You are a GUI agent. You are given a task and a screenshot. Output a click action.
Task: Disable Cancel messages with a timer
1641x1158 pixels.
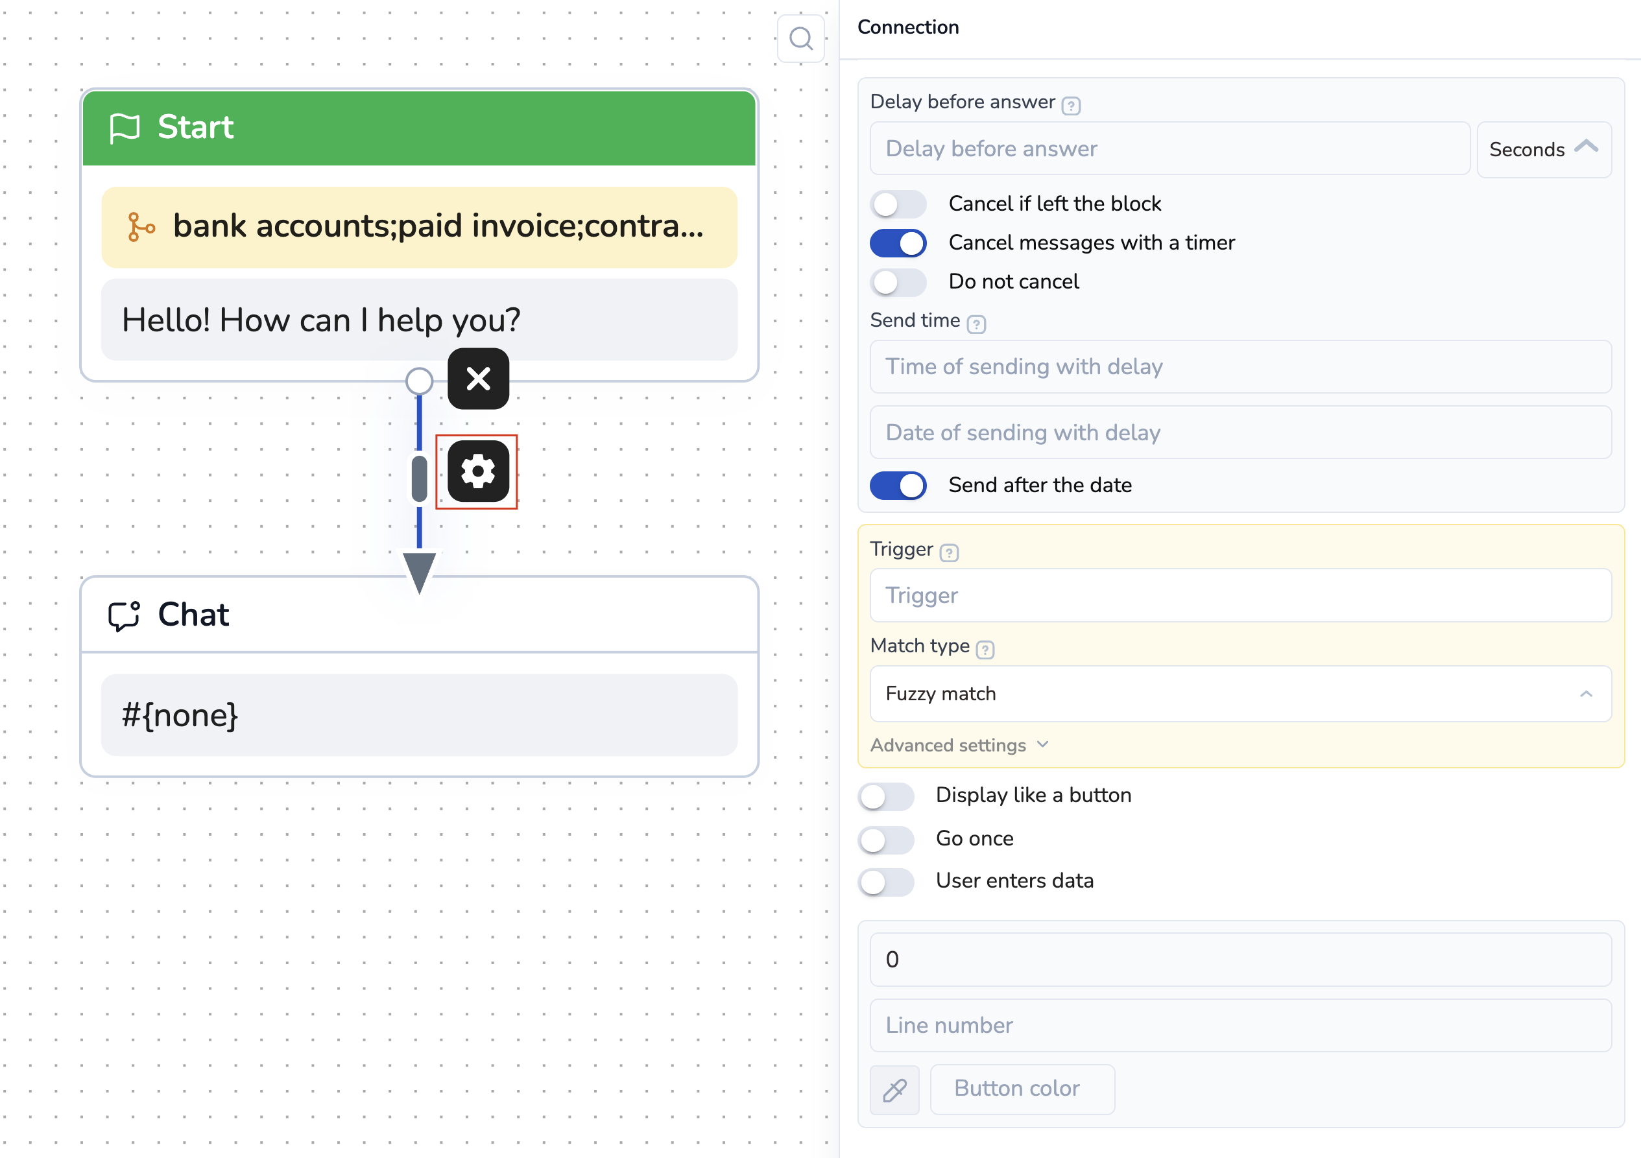tap(898, 244)
